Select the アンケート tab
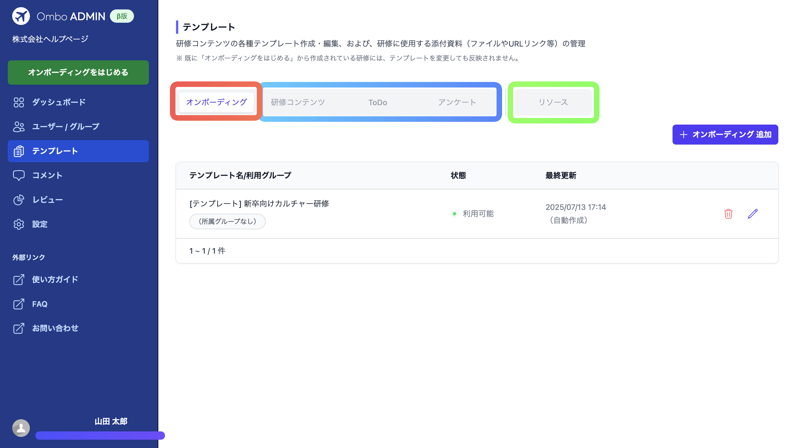This screenshot has height=448, width=796. pyautogui.click(x=457, y=102)
